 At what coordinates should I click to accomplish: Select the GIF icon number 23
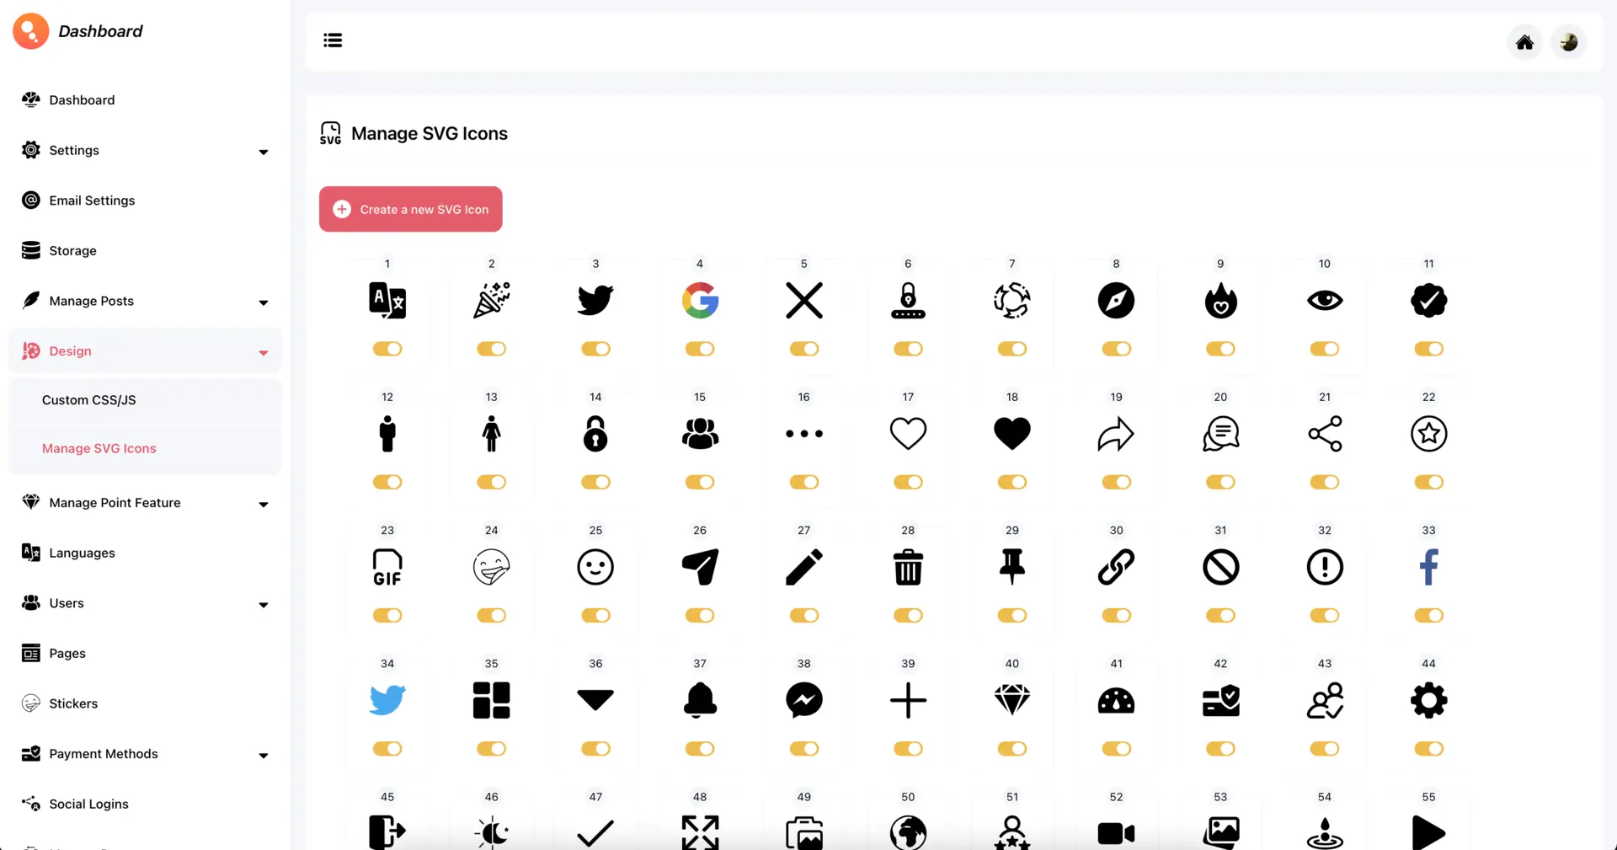[387, 566]
